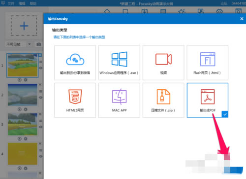Expand the 不可见帧 frame type dropdown
This screenshot has height=179, width=246.
tap(30, 44)
